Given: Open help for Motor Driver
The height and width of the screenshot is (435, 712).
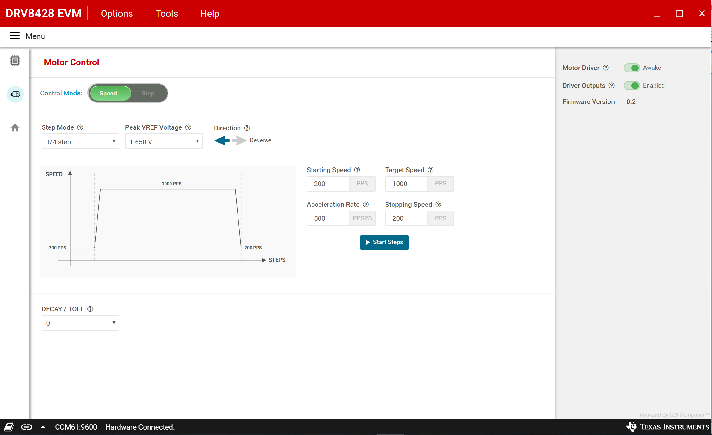Looking at the screenshot, I should (606, 68).
